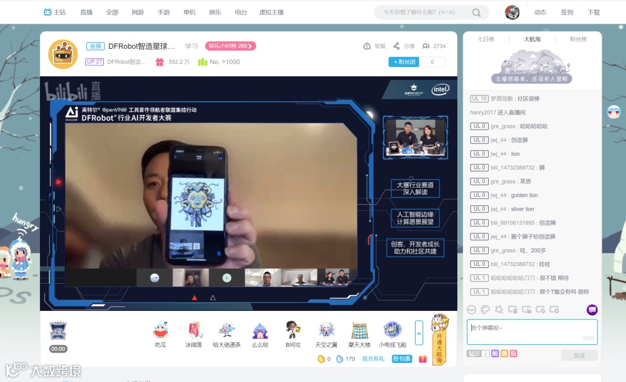Click the purple chat bubble icon
Screen dimensions: 626x382
click(592, 310)
